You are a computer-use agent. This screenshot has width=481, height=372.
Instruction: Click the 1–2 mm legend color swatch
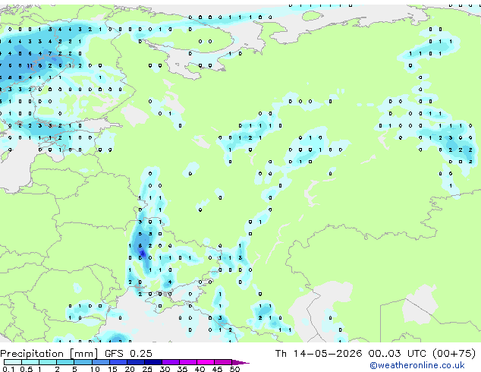coord(48,362)
